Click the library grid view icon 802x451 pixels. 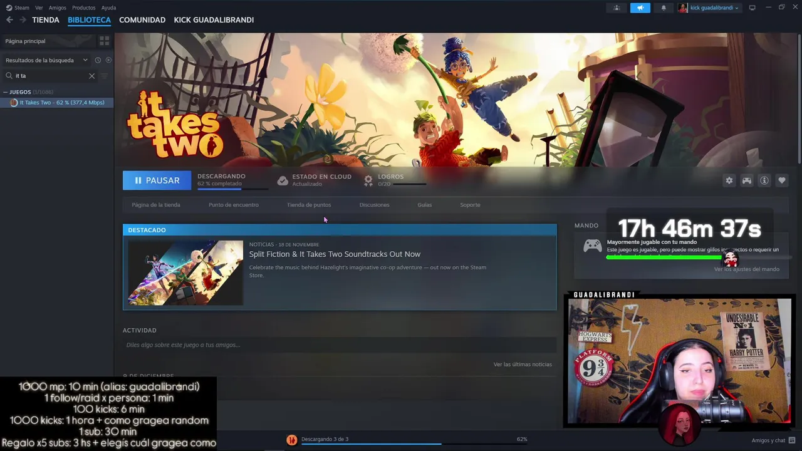[x=104, y=41]
